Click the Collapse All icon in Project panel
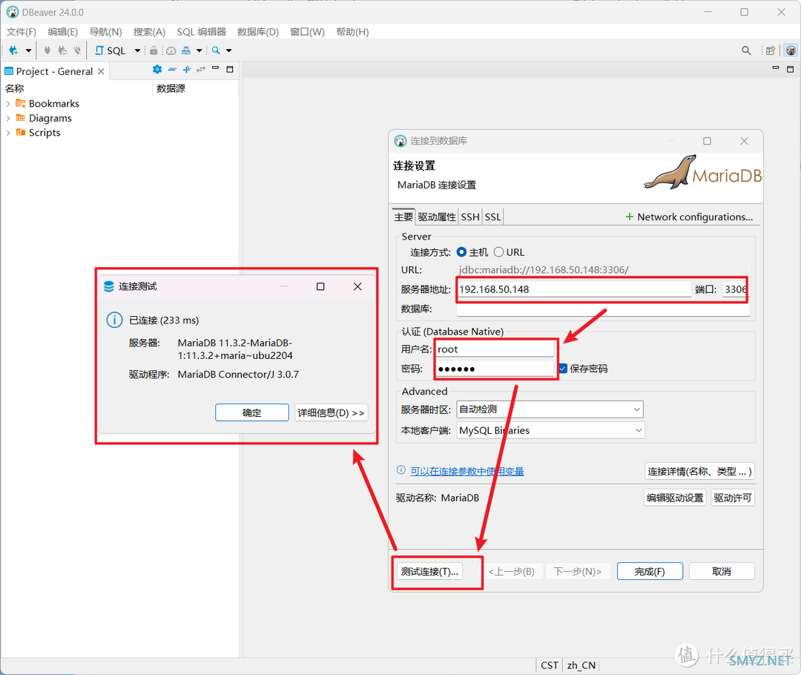 [172, 70]
